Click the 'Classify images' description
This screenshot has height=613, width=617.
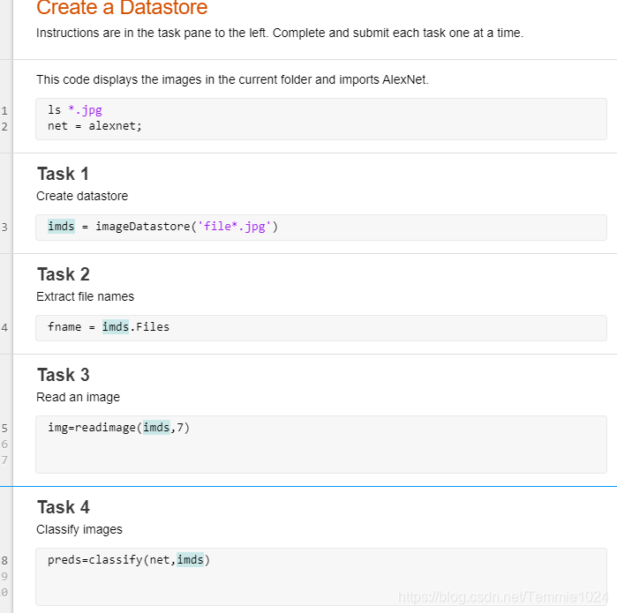click(x=79, y=529)
